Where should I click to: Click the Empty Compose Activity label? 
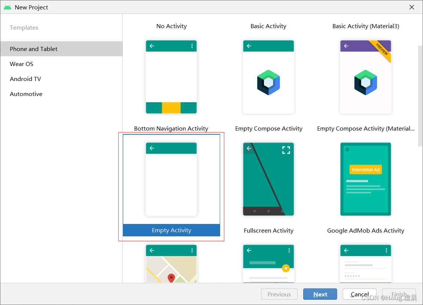pos(269,129)
